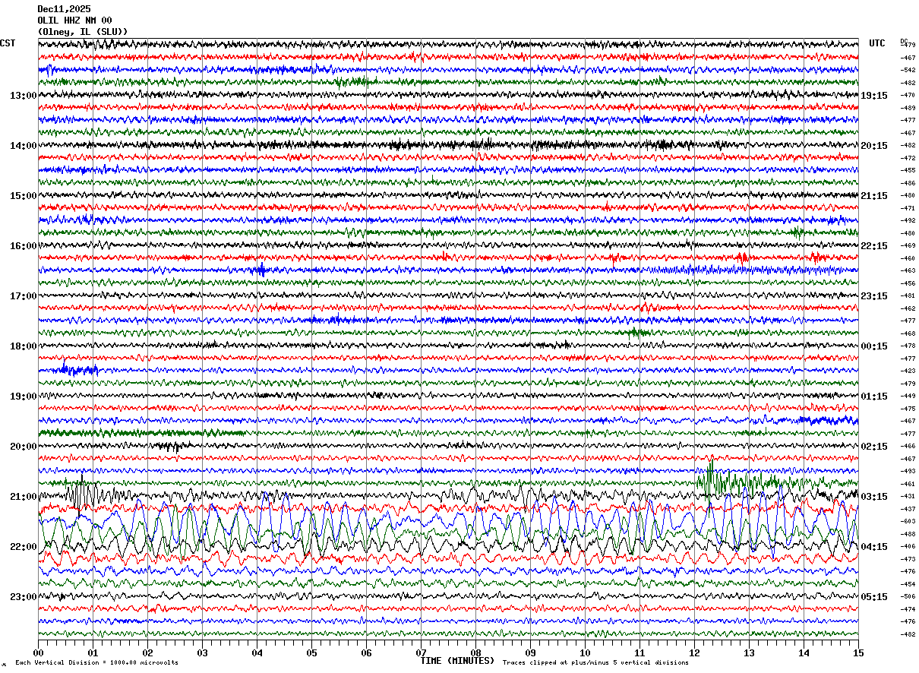Select the 19:15 UTC time label
The width and height of the screenshot is (919, 673).
coord(873,96)
